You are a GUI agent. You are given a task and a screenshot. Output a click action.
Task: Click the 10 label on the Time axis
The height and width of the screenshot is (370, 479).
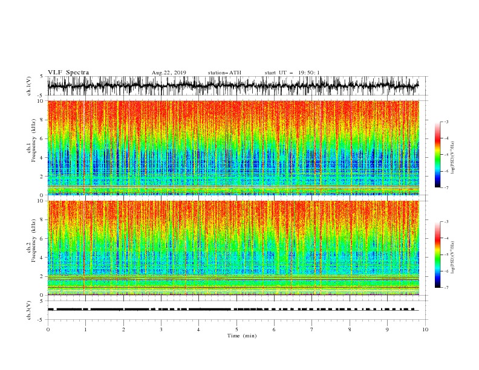click(425, 329)
